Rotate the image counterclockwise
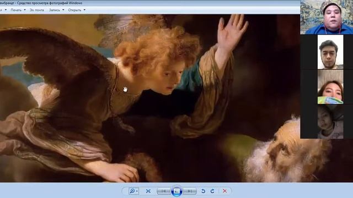The width and height of the screenshot is (353, 198). point(203,191)
